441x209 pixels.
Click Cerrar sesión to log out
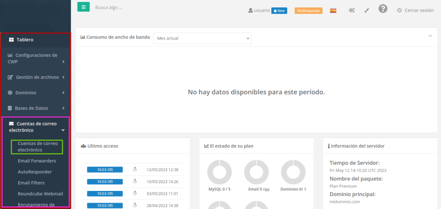click(415, 10)
